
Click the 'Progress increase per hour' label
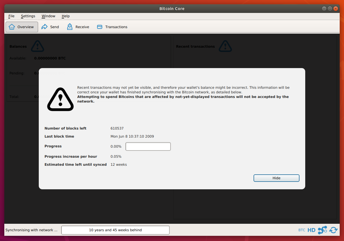click(x=71, y=157)
